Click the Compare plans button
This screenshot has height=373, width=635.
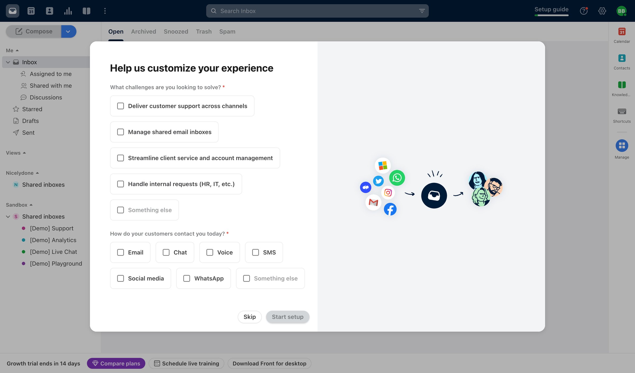(x=116, y=363)
